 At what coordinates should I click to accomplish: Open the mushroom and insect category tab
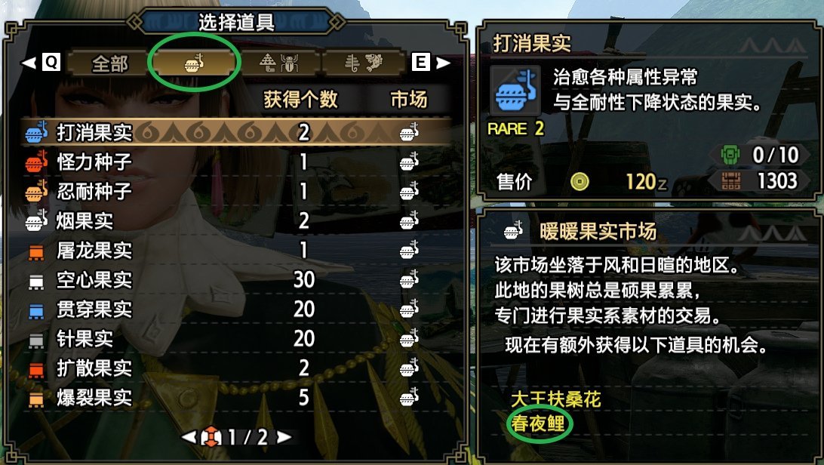(x=279, y=63)
